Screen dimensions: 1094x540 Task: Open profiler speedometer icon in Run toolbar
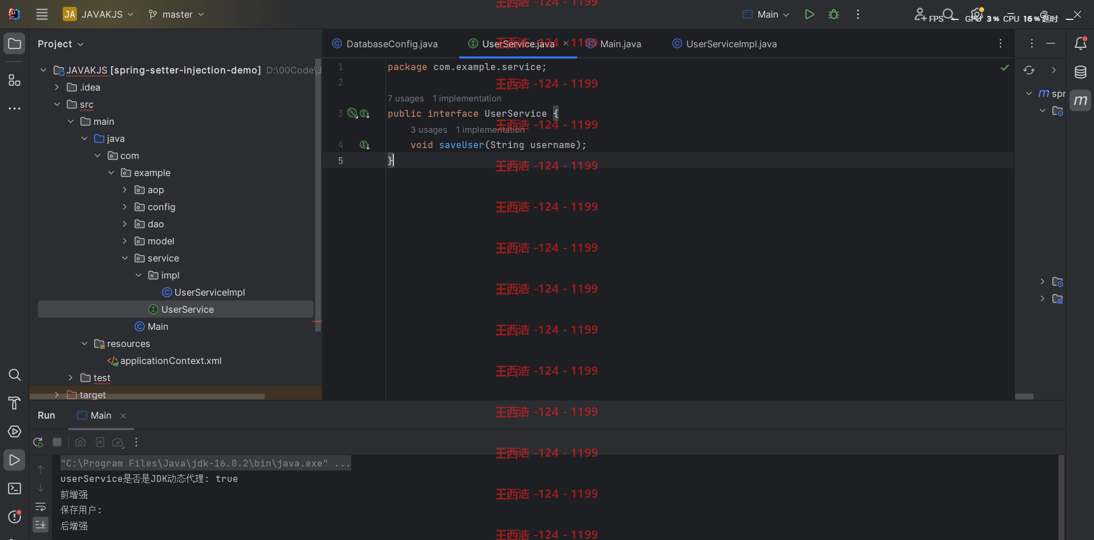(118, 442)
